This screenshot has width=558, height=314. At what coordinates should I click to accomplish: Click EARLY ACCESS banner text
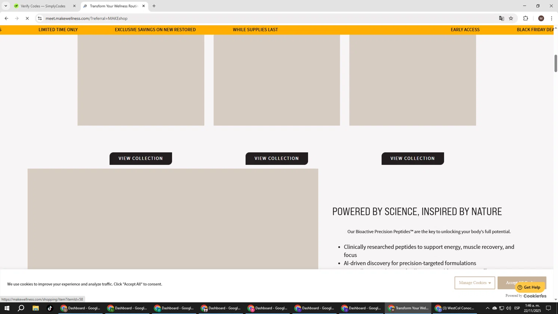coord(465,30)
